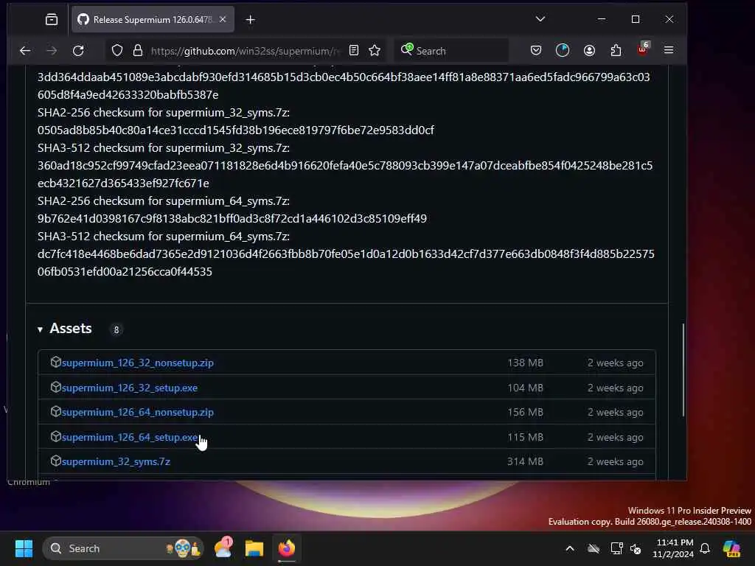
Task: Open Firefox account profile icon
Action: coord(589,51)
